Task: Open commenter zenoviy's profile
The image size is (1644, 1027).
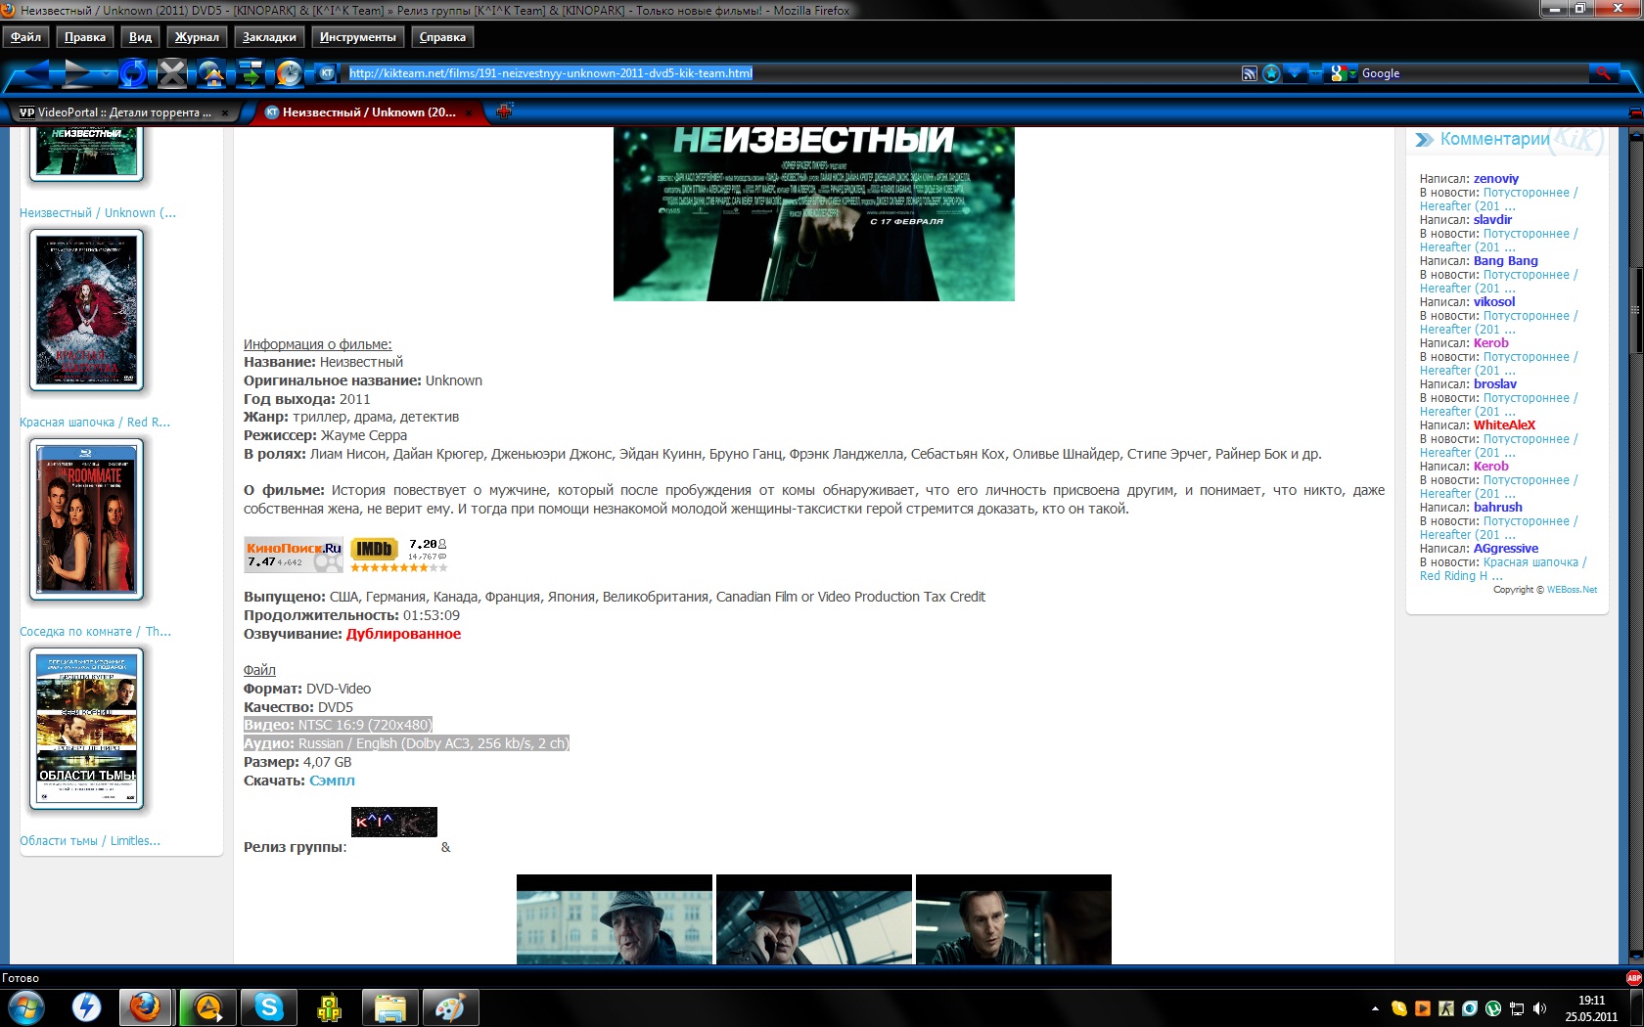Action: click(x=1496, y=179)
